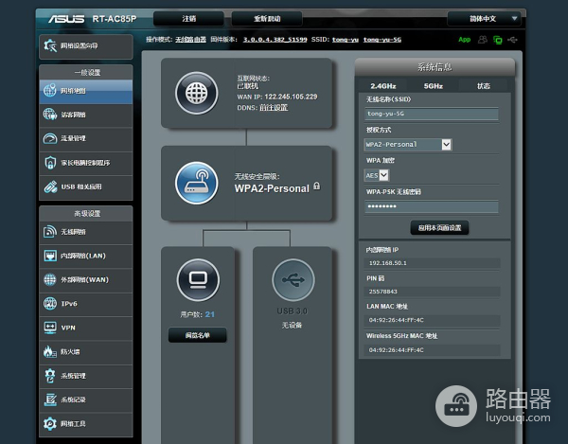Image resolution: width=568 pixels, height=444 pixels.
Task: Expand the language dropdown 简体中文
Action: point(496,18)
